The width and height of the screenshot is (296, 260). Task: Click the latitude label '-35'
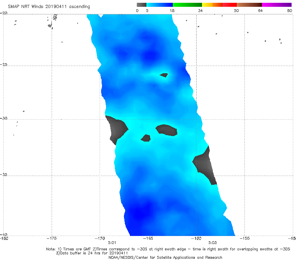(4, 175)
